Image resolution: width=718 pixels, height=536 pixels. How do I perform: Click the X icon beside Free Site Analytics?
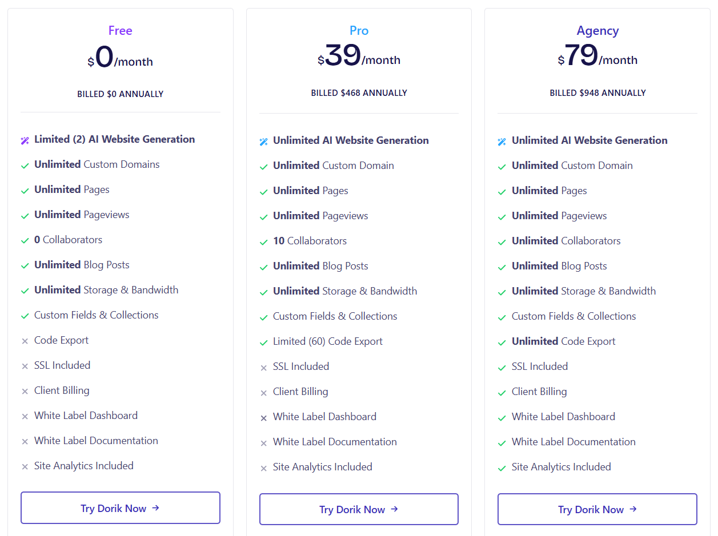pos(25,467)
